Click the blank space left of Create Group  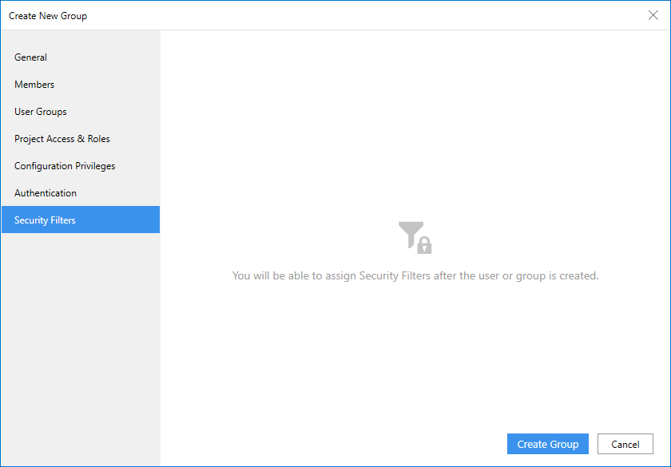coord(335,445)
